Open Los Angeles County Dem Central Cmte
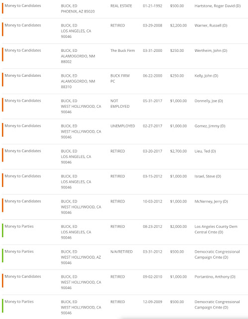The image size is (248, 319). pyautogui.click(x=216, y=229)
